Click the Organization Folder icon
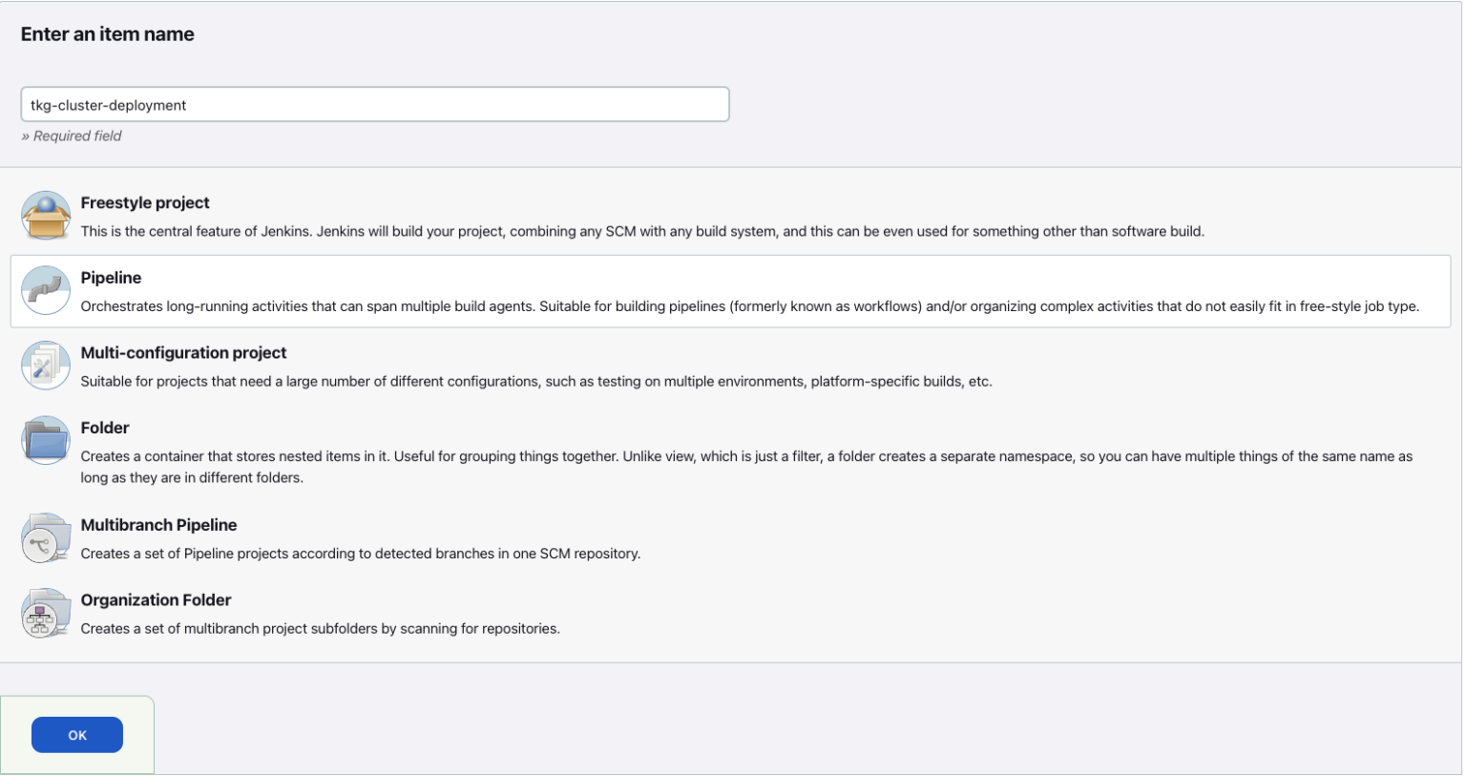This screenshot has height=776, width=1466. tap(46, 613)
